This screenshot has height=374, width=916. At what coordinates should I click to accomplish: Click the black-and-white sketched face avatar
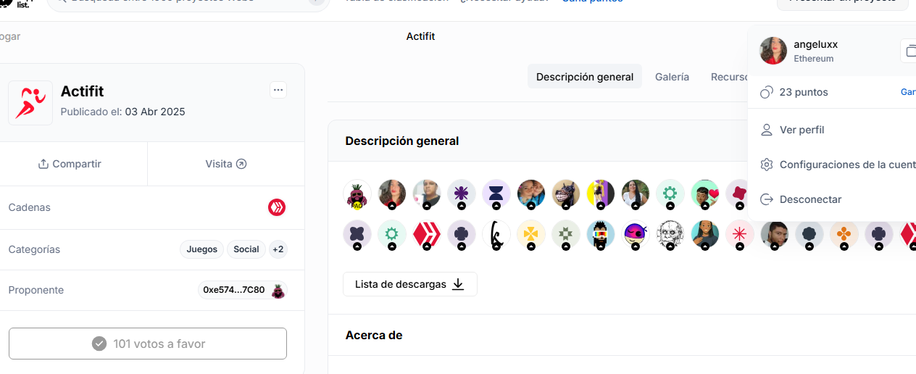[x=670, y=235]
